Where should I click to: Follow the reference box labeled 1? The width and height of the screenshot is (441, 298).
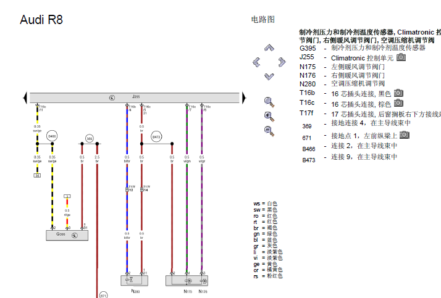[x=67, y=196]
